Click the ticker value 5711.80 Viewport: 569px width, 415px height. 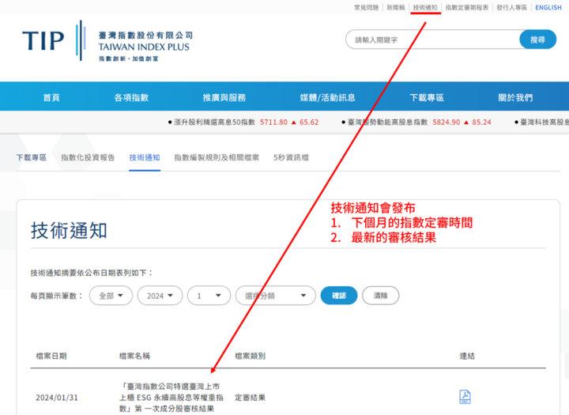[x=273, y=122]
